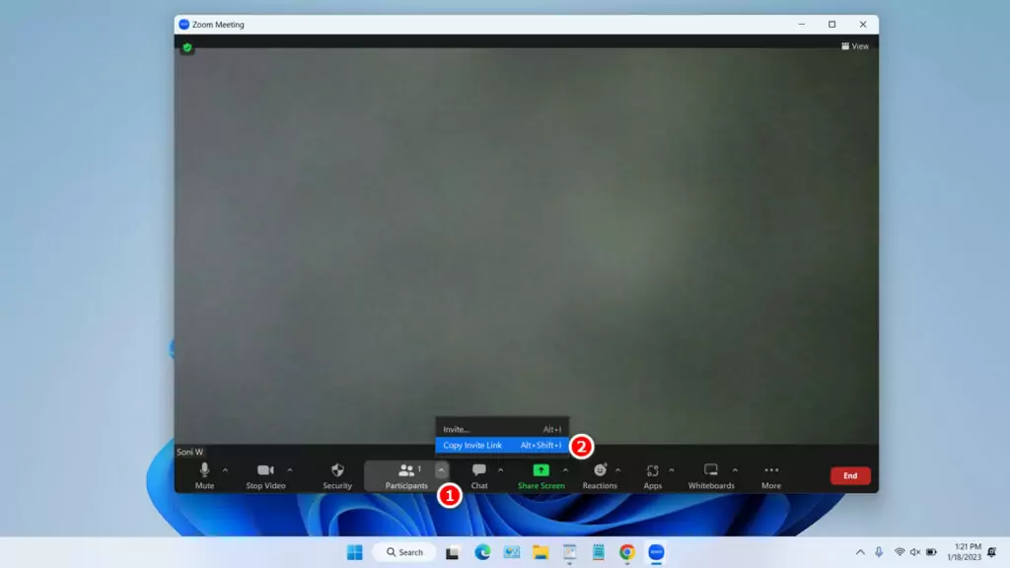Choose Invite... from the popup menu
1010x568 pixels.
tap(502, 430)
